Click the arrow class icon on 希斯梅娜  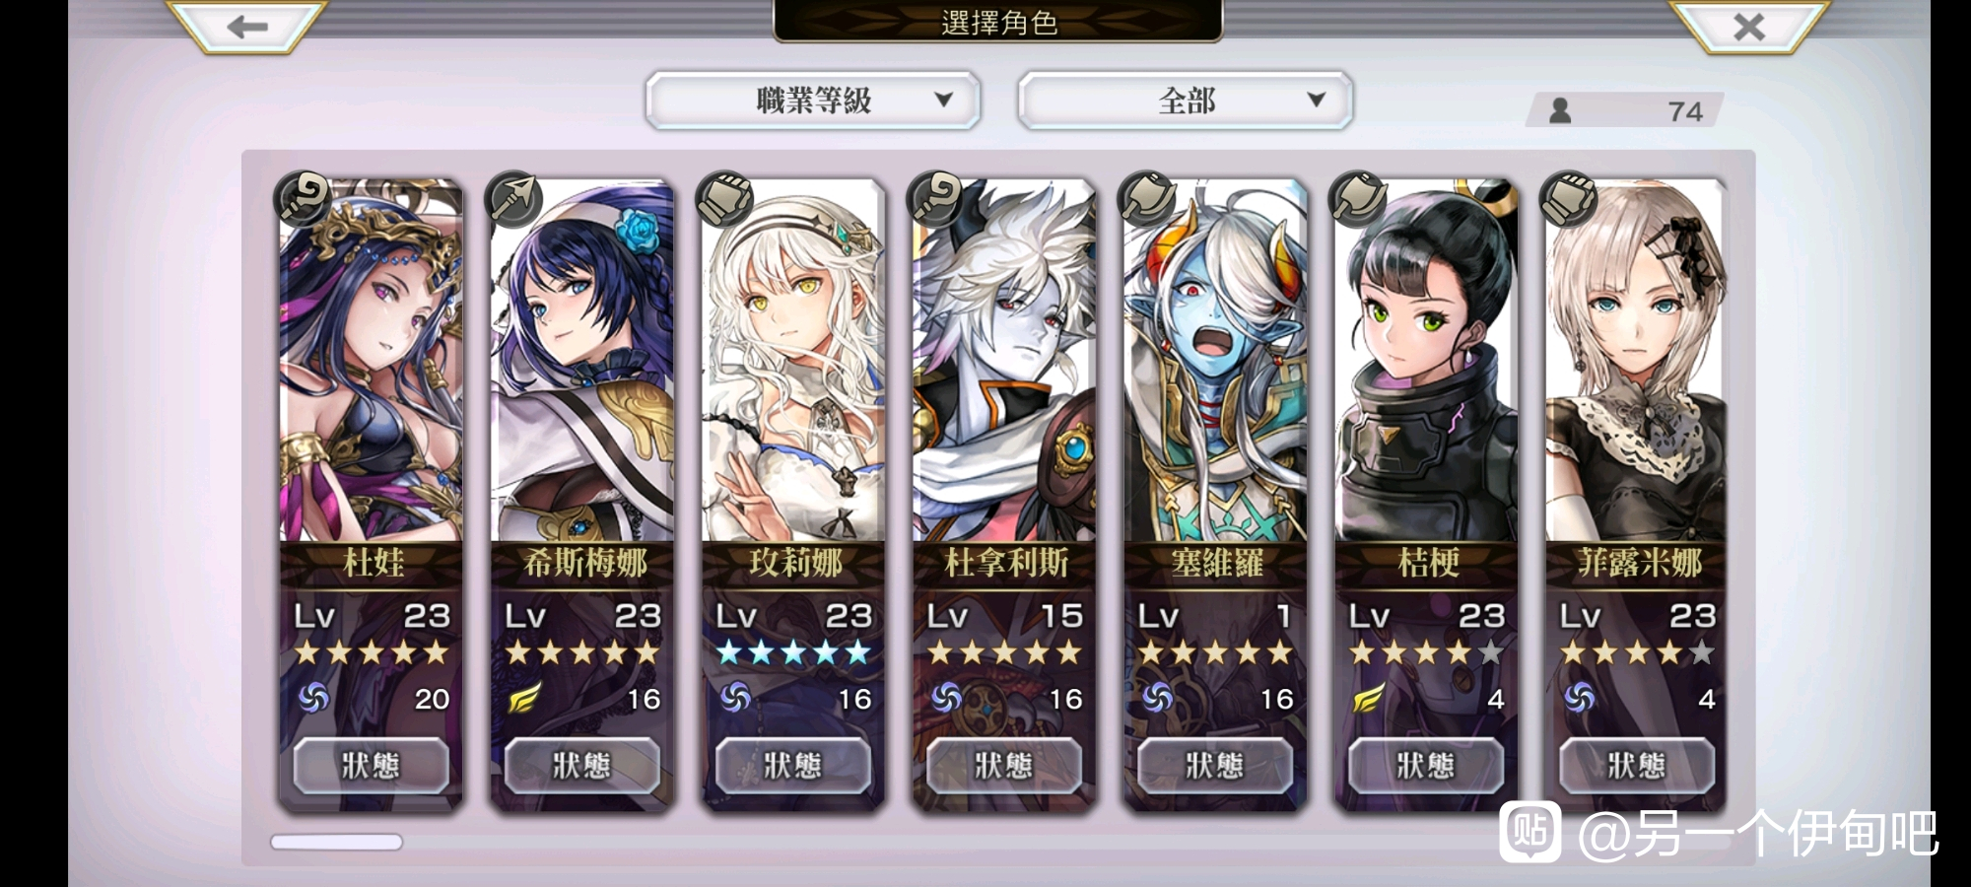coord(513,198)
